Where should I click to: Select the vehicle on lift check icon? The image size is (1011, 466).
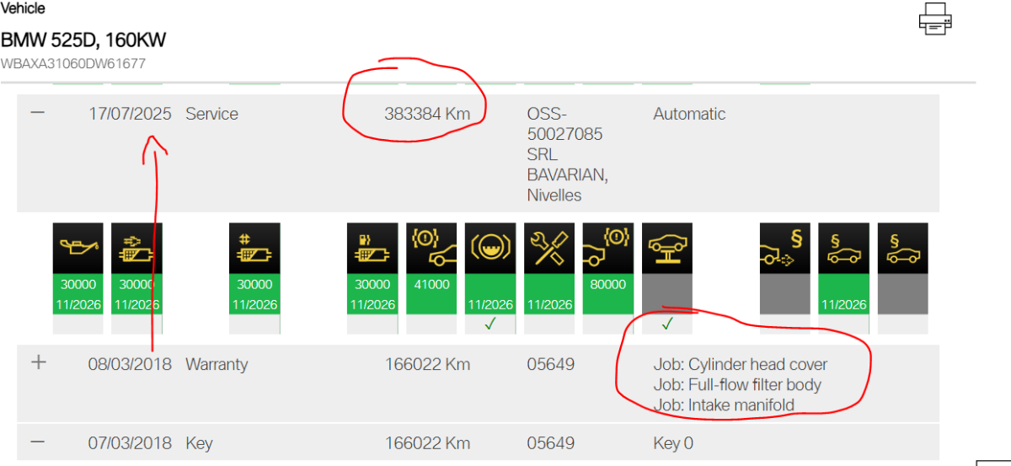coord(667,248)
